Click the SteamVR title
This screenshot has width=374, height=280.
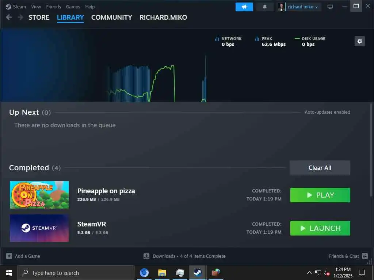(92, 224)
